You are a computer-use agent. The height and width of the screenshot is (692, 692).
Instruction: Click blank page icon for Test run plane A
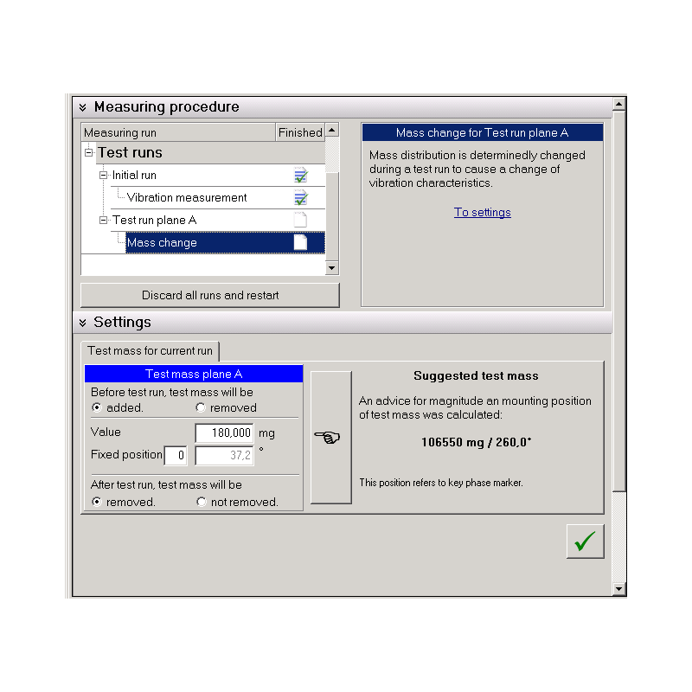300,221
